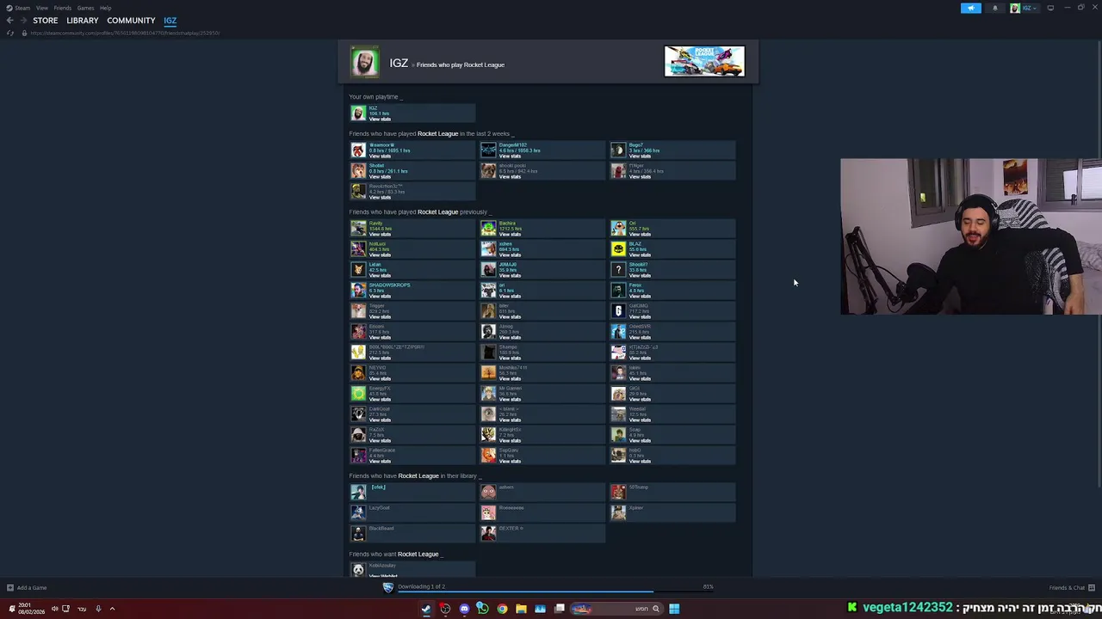The image size is (1102, 619).
Task: Open Bachira friend avatar
Action: tap(488, 229)
